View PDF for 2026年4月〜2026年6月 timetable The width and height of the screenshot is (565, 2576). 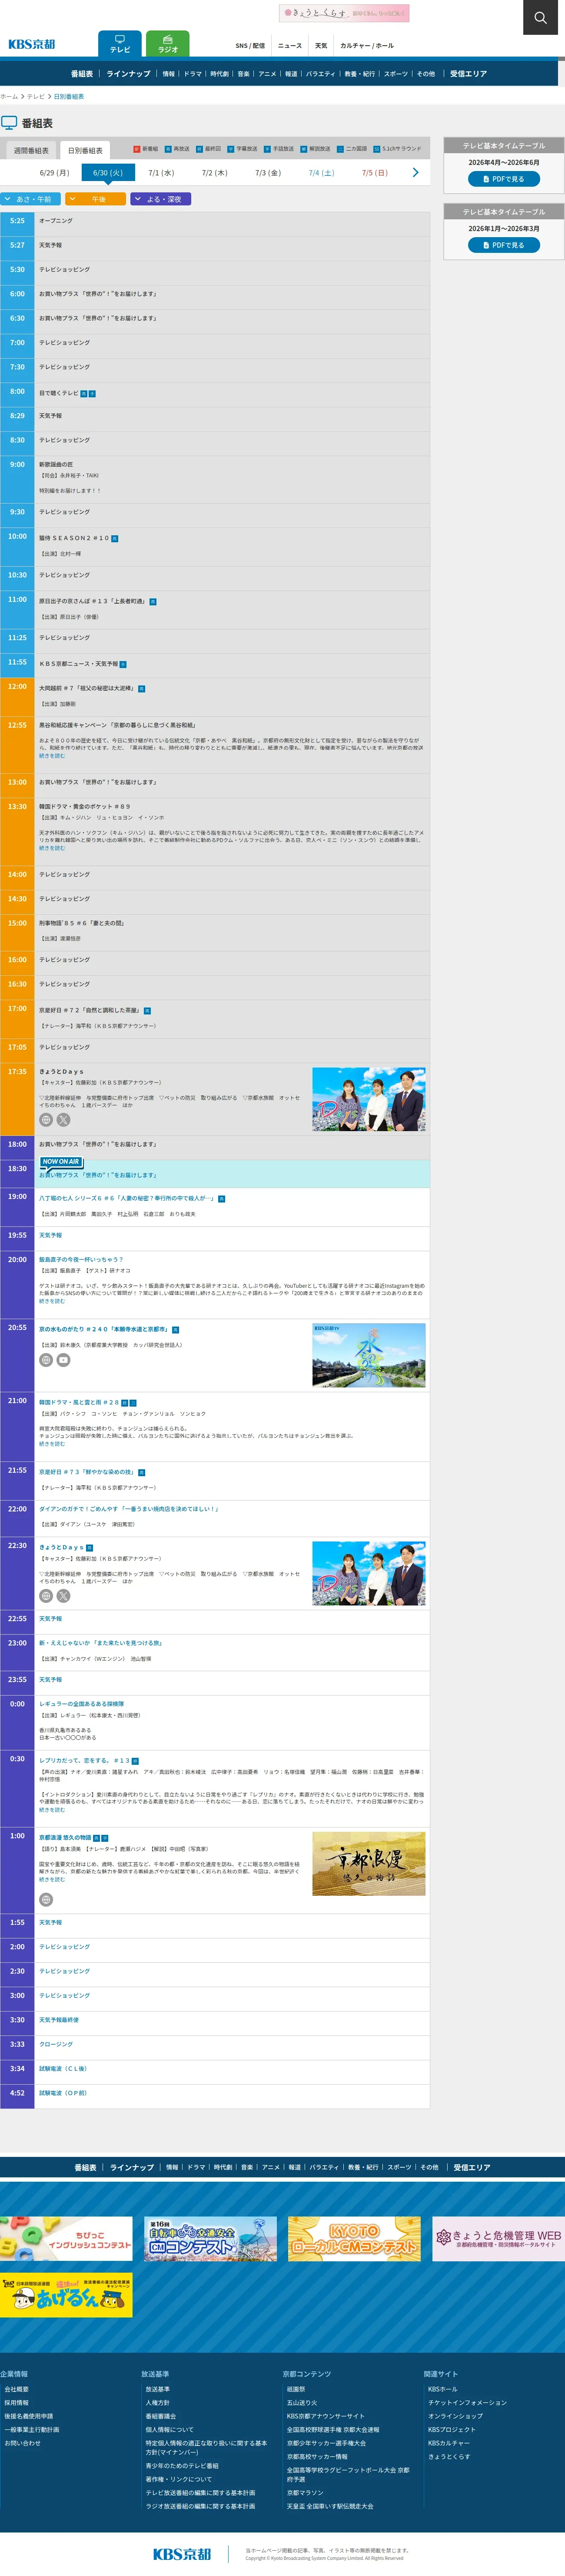click(504, 179)
